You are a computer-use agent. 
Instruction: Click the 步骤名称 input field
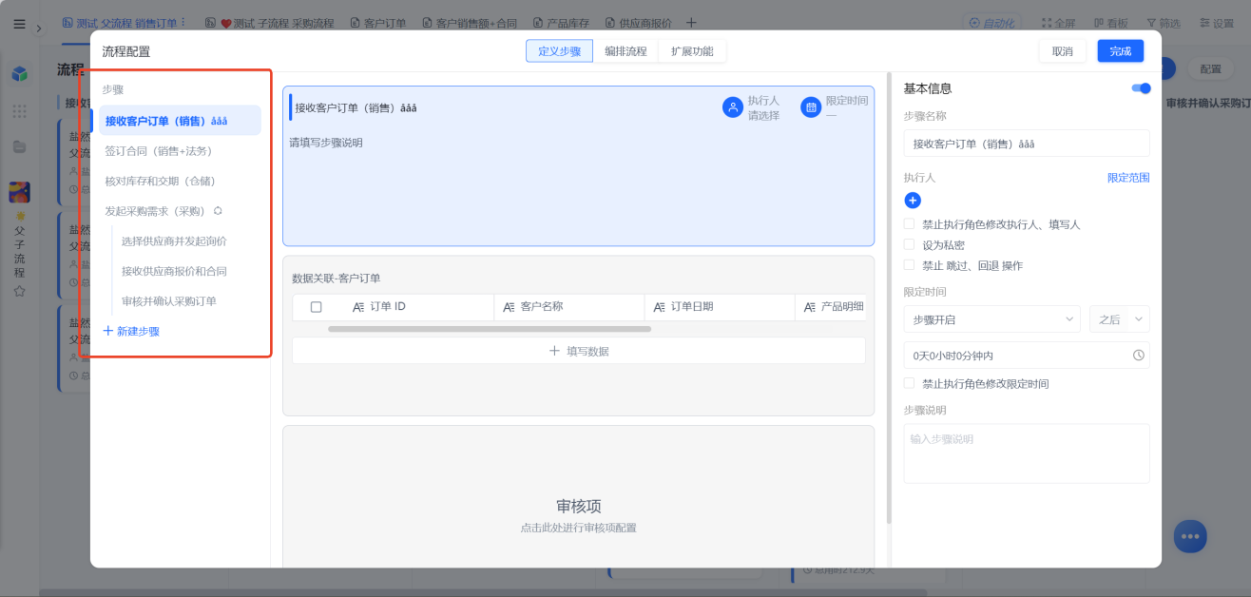(1027, 144)
